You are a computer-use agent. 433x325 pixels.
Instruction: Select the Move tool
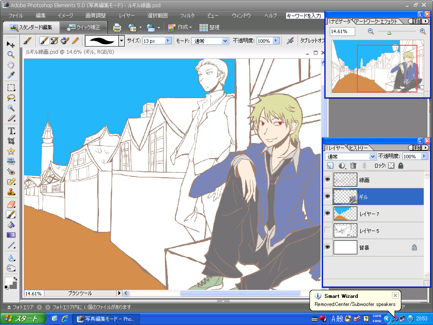pos(11,44)
